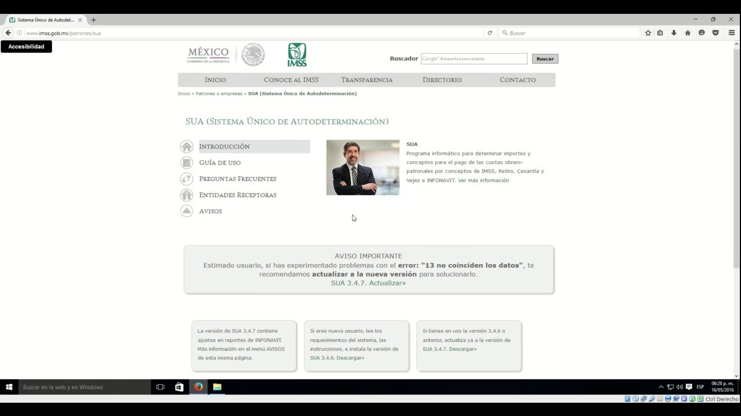Screen dimensions: 741x416
Task: Click the Ver más información link
Action: point(483,180)
